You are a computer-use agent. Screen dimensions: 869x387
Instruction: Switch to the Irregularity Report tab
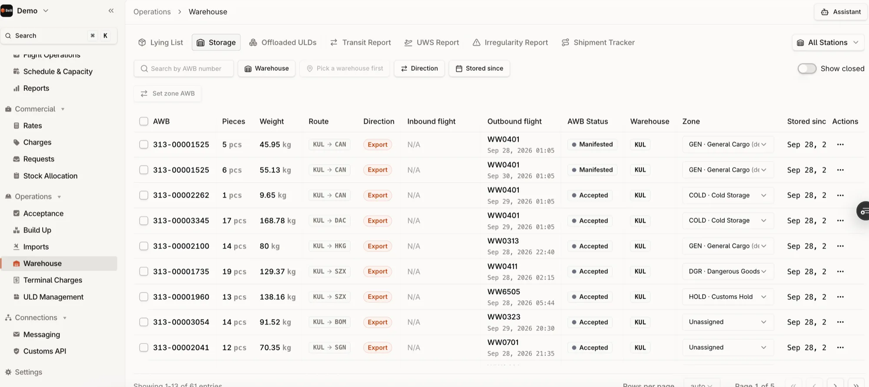point(510,43)
